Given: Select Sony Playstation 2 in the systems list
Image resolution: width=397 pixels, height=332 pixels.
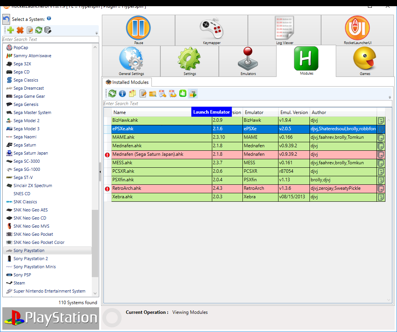Looking at the screenshot, I should point(31,259).
